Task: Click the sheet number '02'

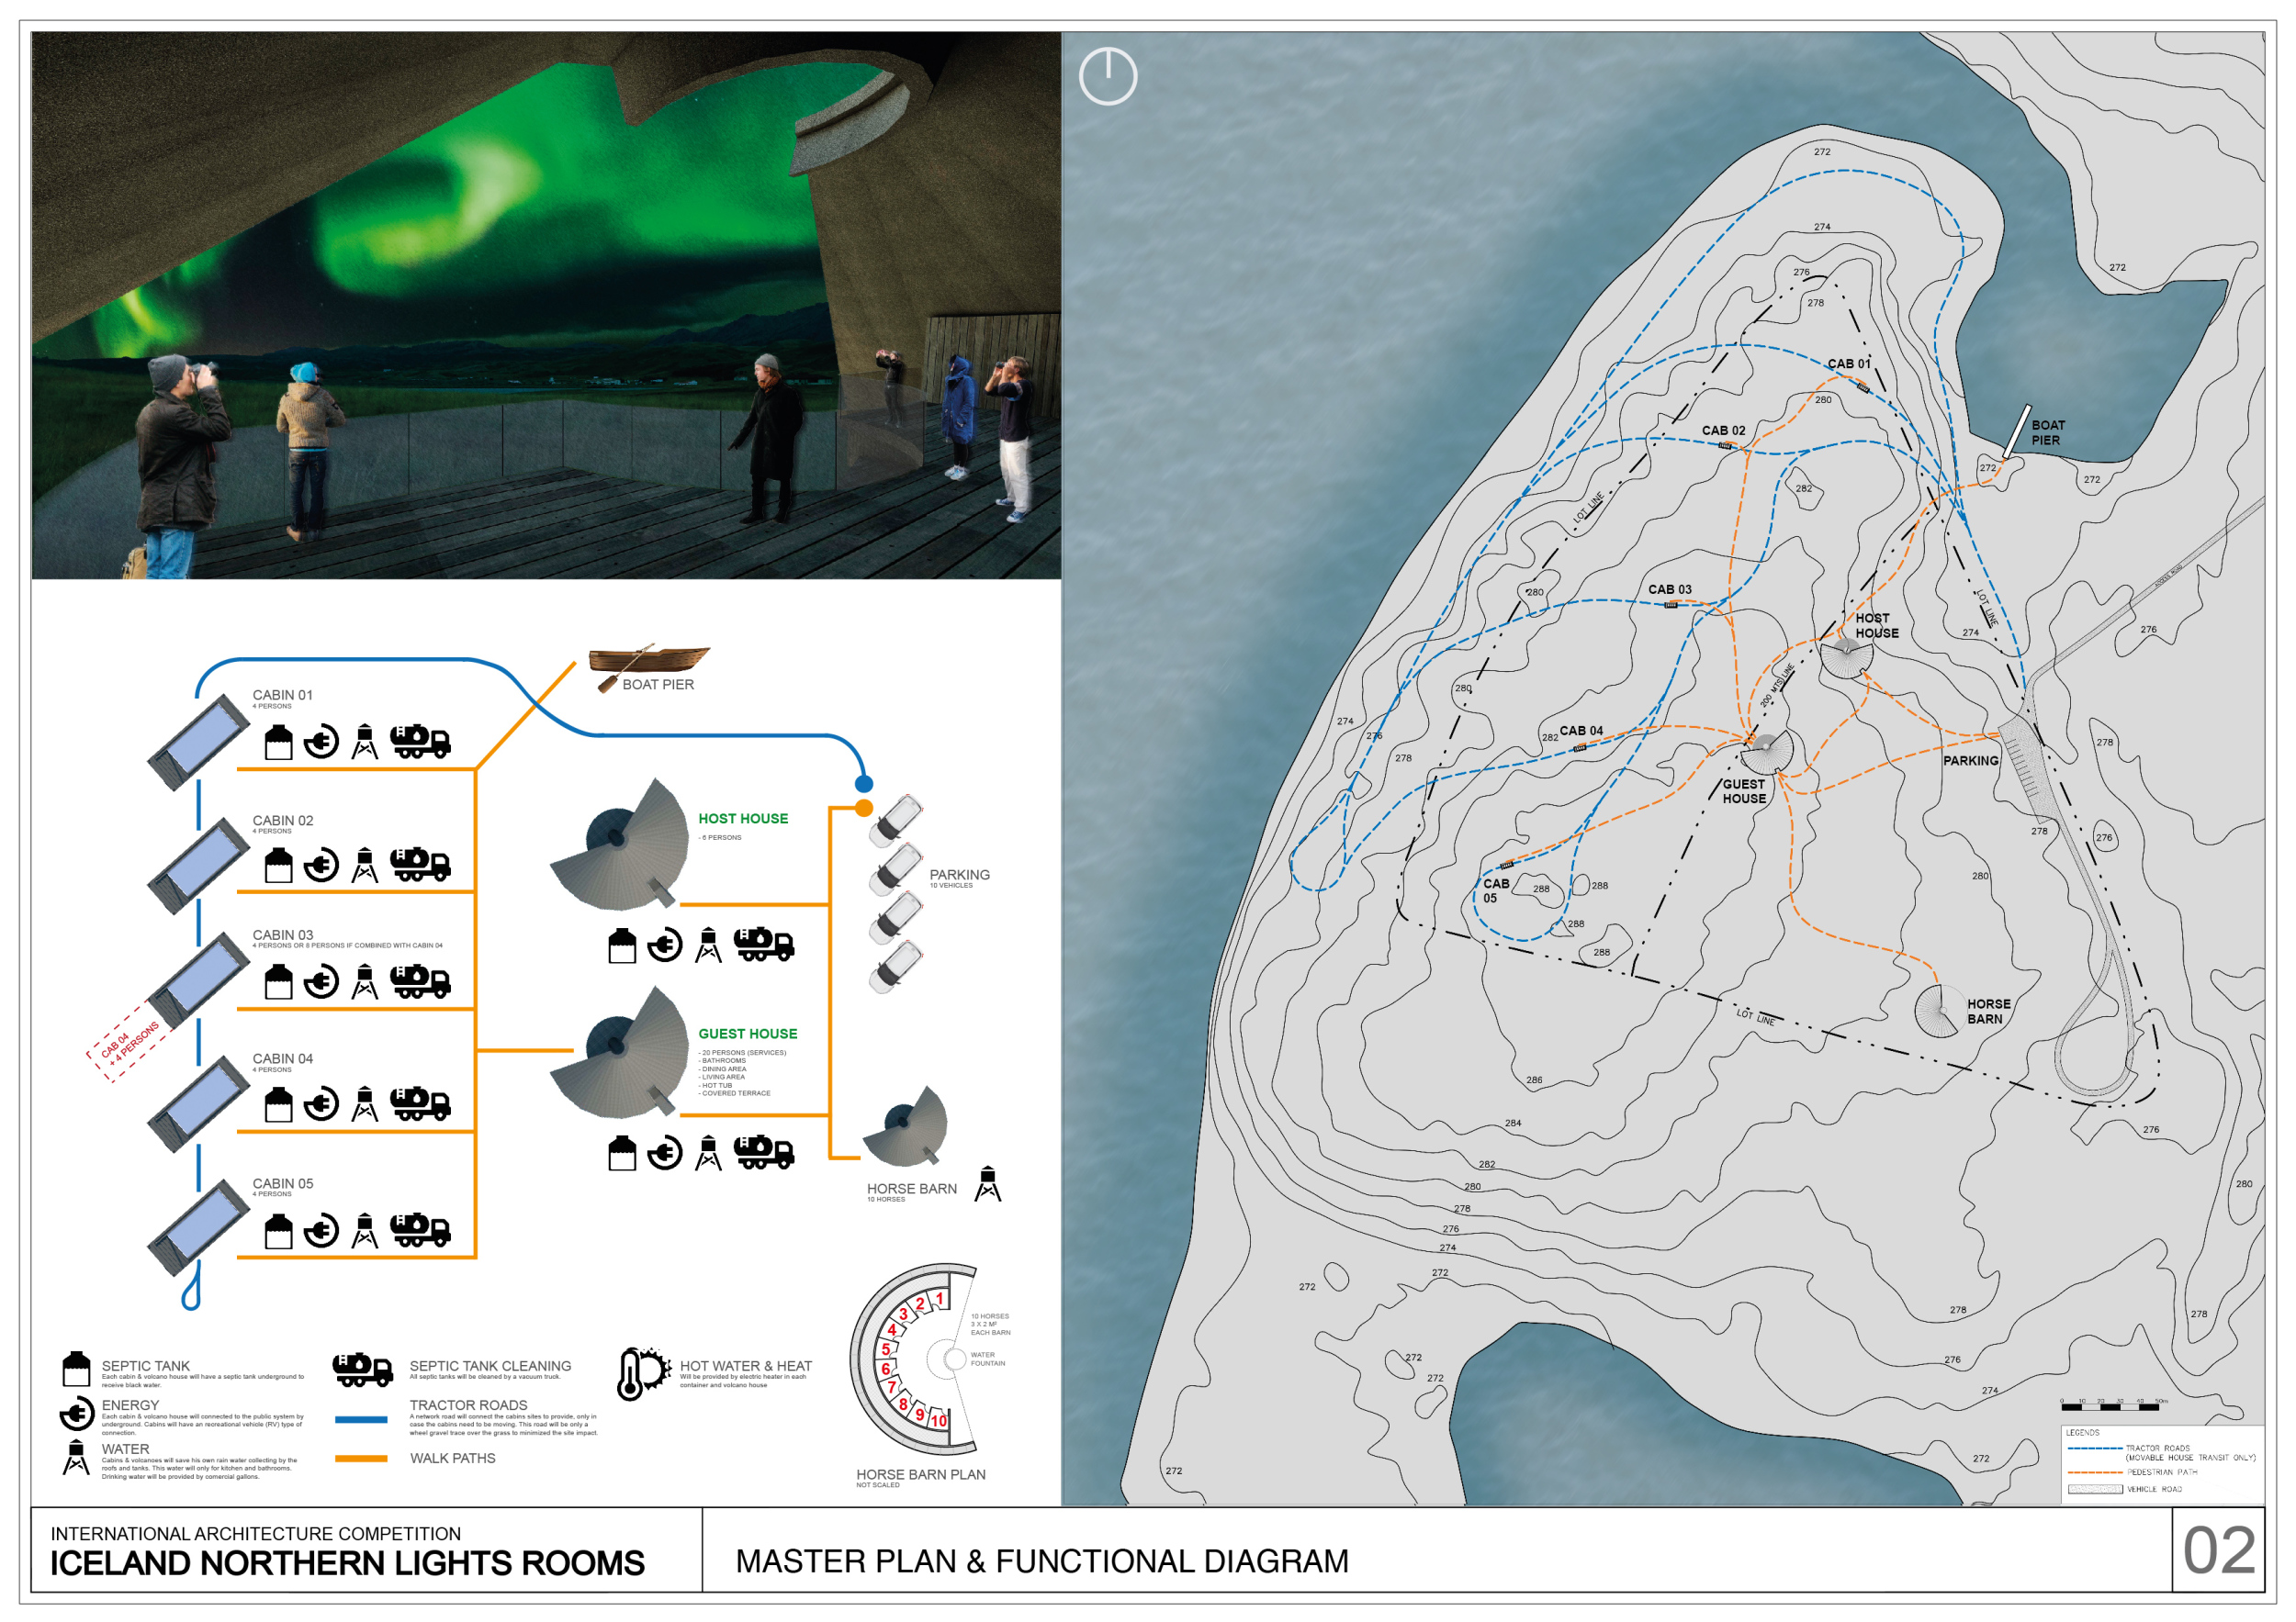Action: 2219,1550
